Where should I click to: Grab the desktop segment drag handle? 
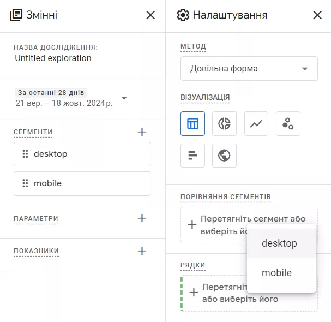(x=25, y=154)
